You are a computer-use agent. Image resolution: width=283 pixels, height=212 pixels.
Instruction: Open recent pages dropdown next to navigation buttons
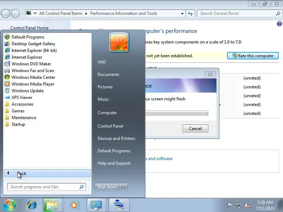click(x=23, y=13)
